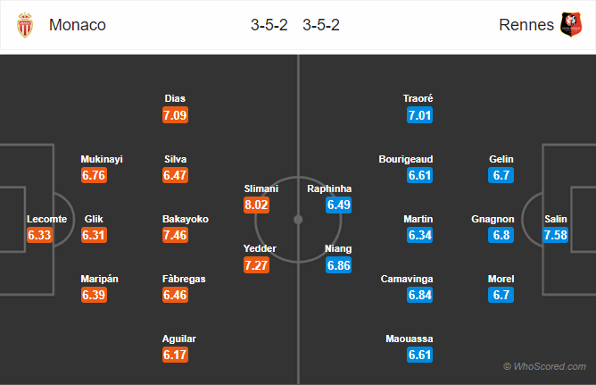This screenshot has height=385, width=596.
Task: Open player Yedder's name label
Action: [x=261, y=248]
